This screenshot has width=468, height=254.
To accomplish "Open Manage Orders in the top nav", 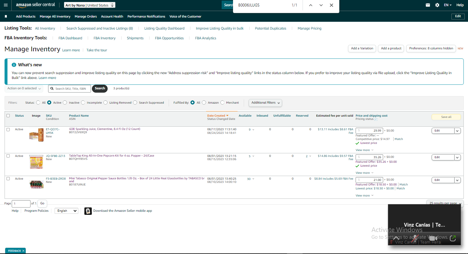I will (86, 17).
